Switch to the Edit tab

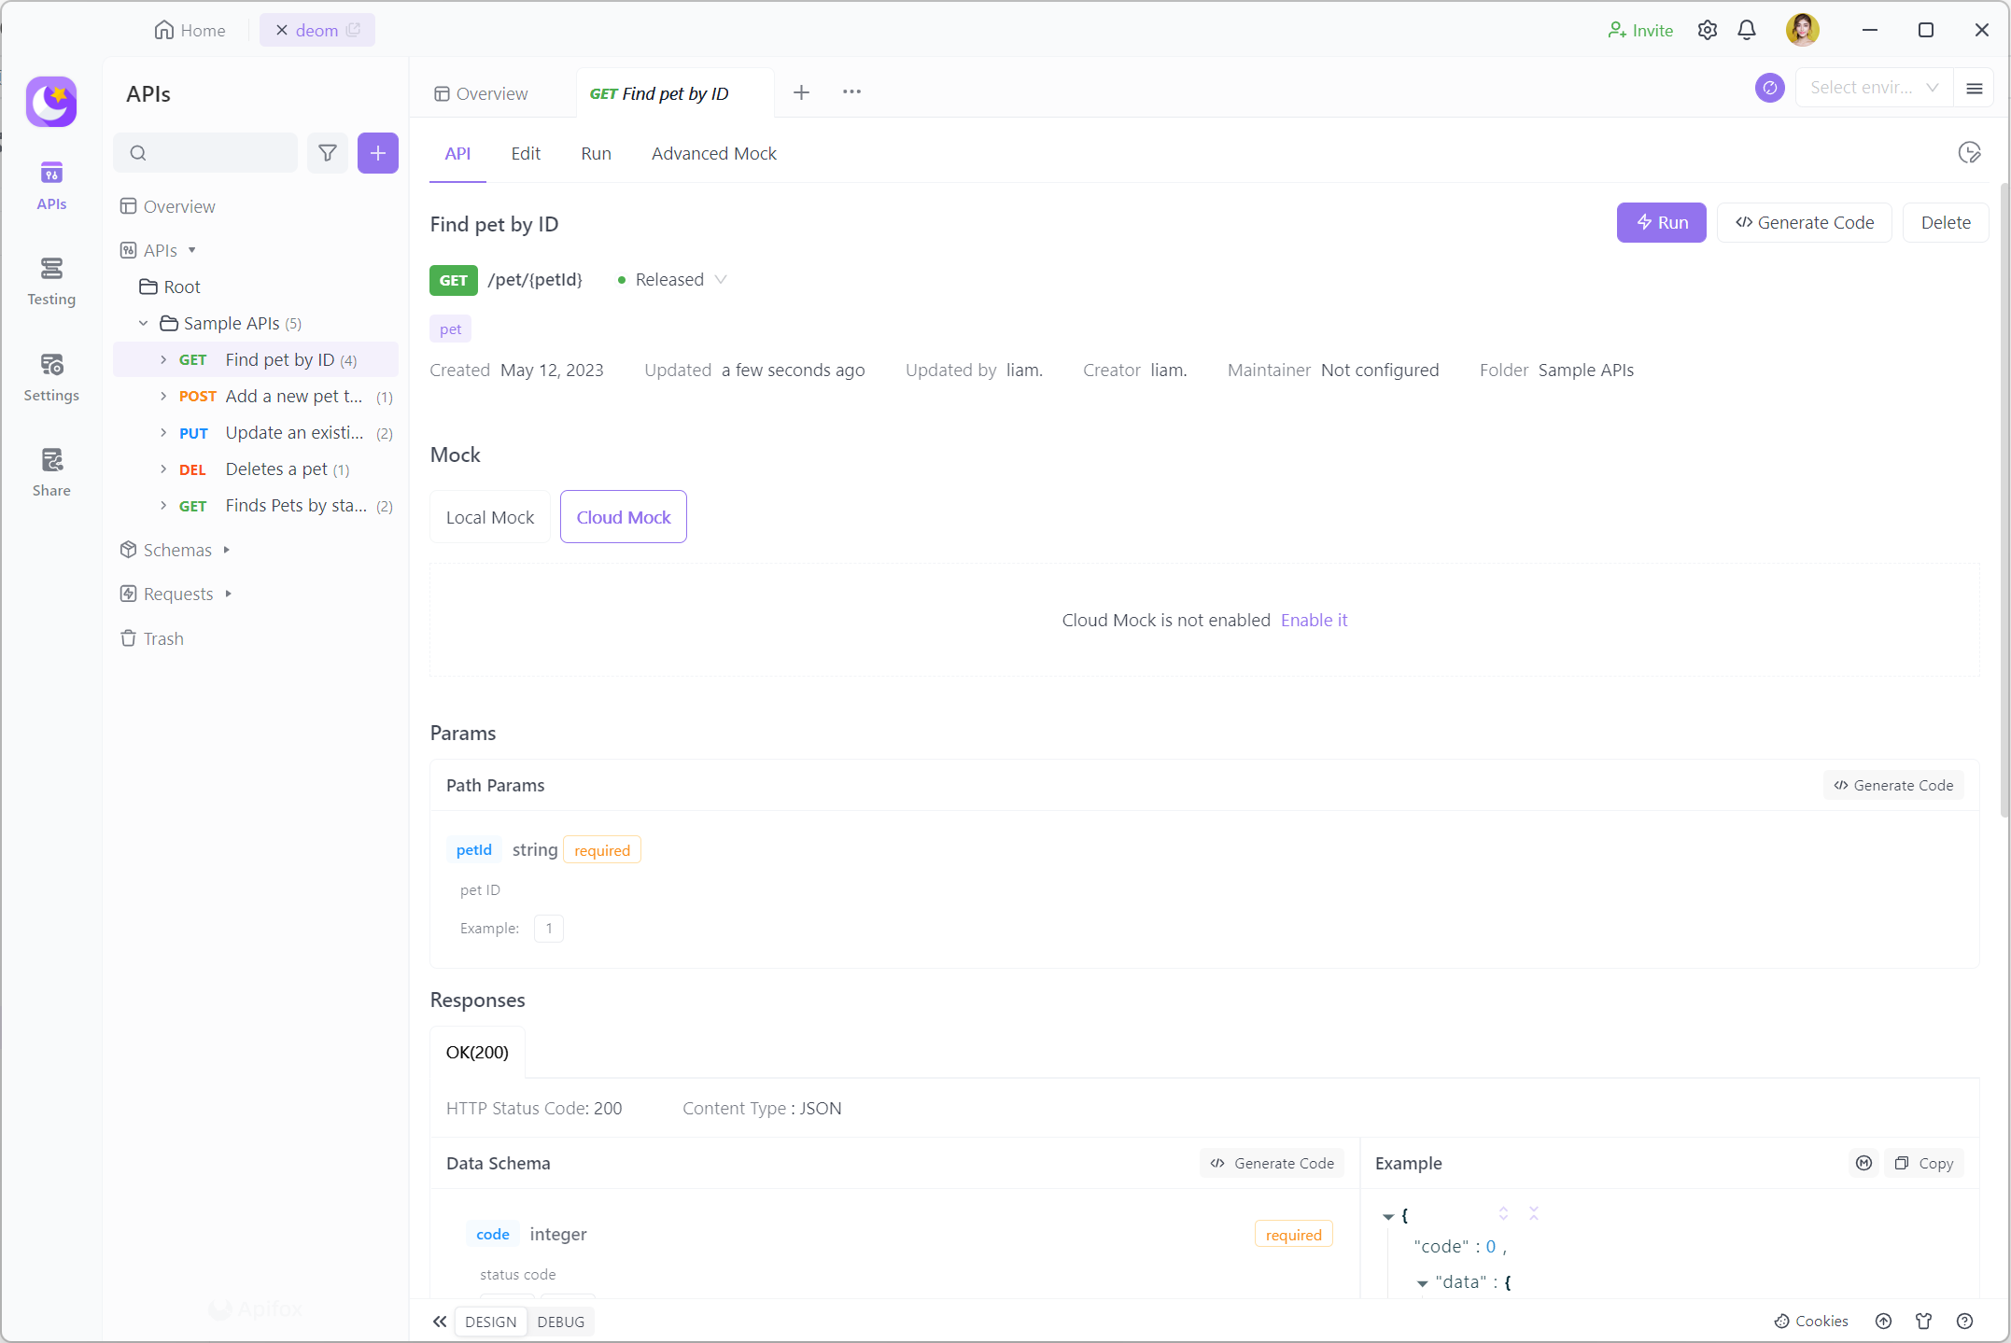click(x=526, y=153)
